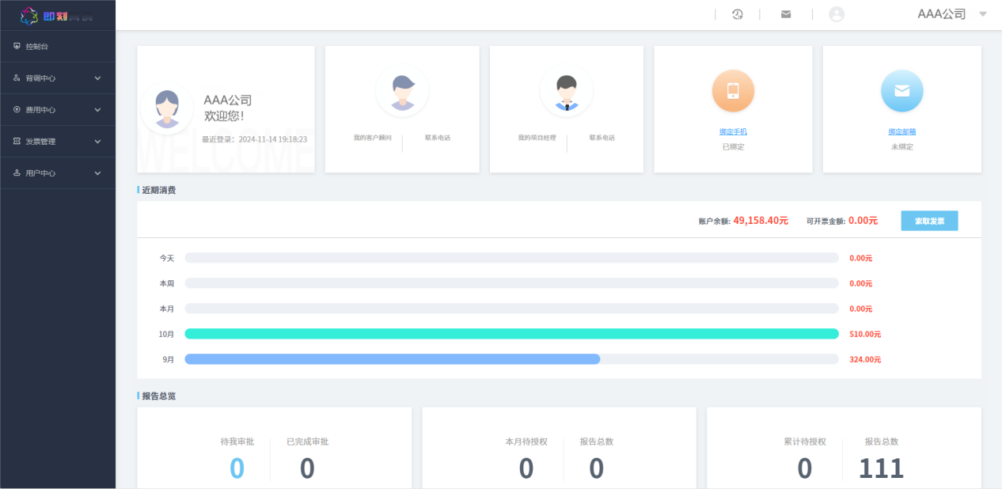The width and height of the screenshot is (1002, 489).
Task: Click the logo in the sidebar header
Action: (x=57, y=15)
